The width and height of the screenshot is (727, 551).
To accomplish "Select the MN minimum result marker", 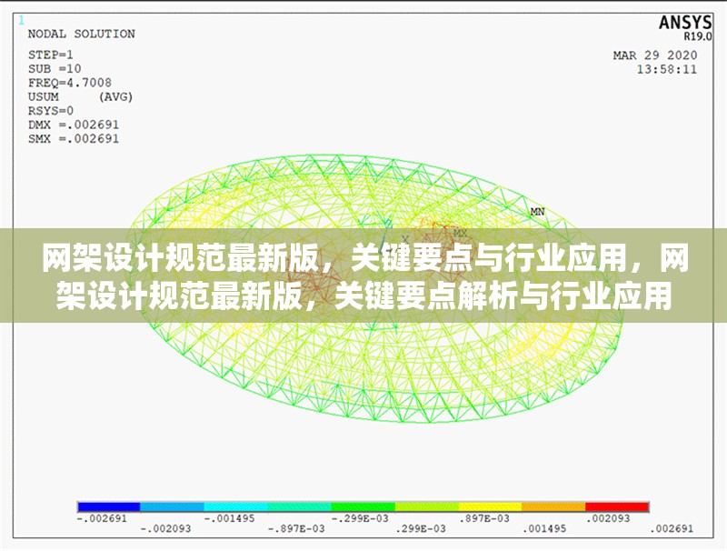I will 537,211.
